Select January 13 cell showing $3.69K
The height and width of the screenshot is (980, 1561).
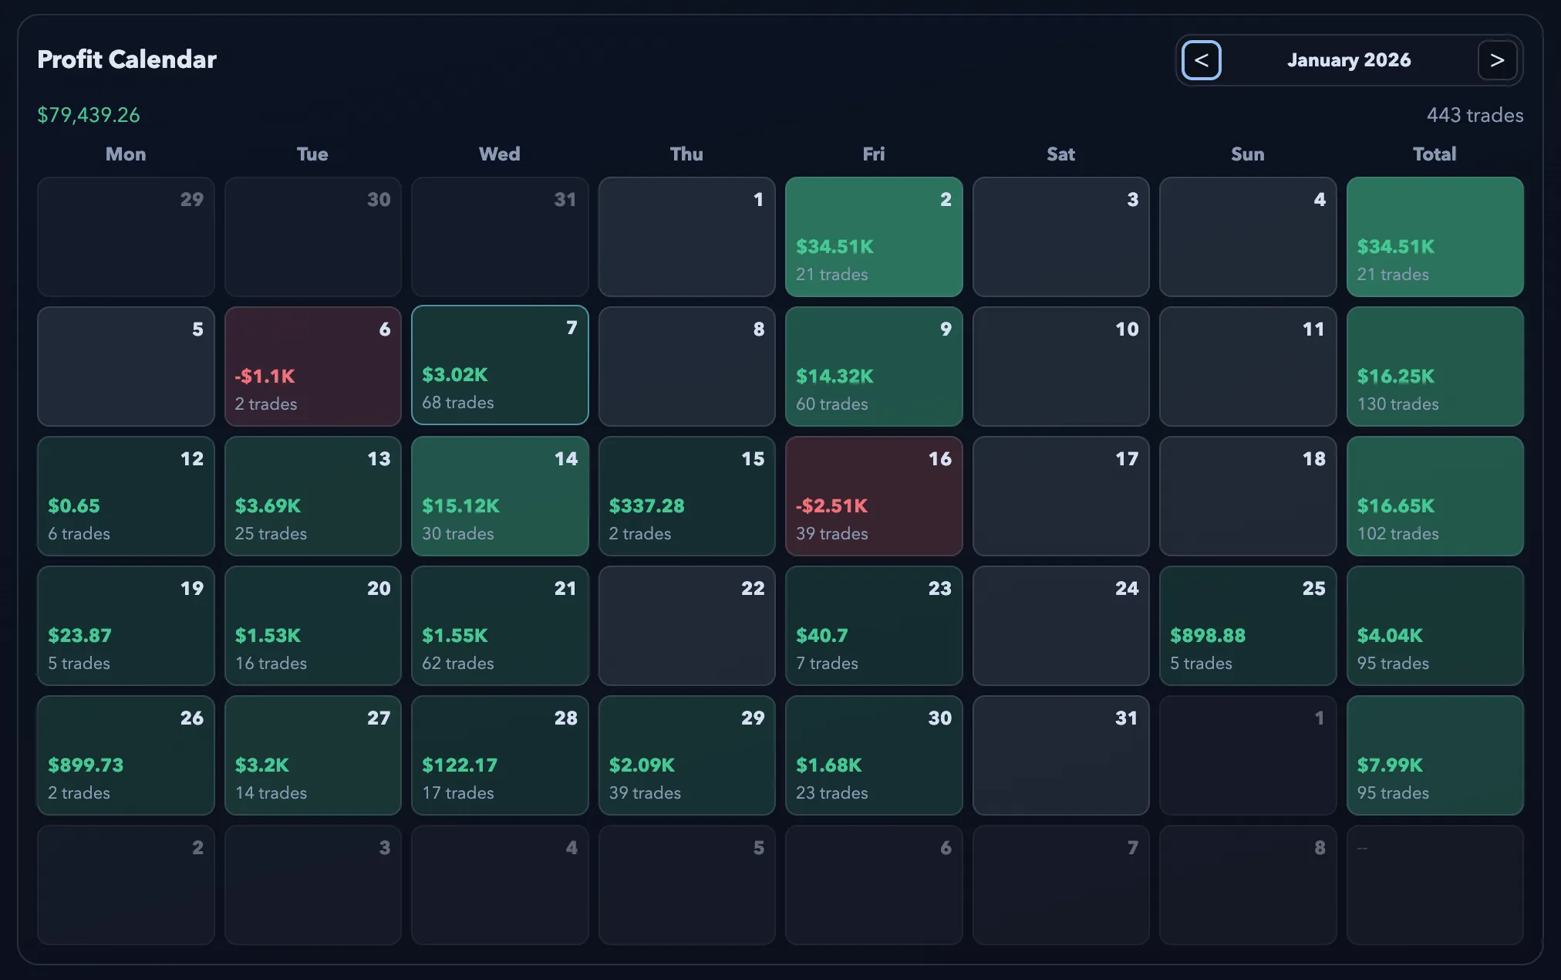[x=312, y=496]
